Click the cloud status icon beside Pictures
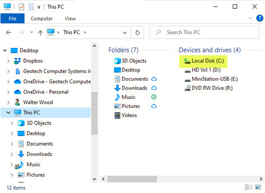Screen dimensions: 265x193 tap(154, 106)
